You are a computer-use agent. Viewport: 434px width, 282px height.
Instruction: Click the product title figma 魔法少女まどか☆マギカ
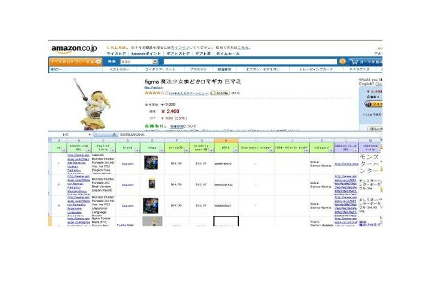pos(193,81)
